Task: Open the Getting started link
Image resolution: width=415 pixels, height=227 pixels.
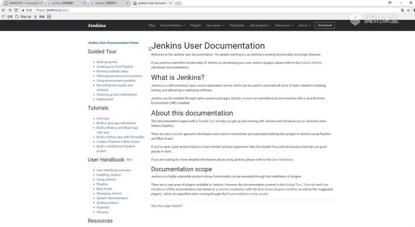Action: (x=106, y=62)
